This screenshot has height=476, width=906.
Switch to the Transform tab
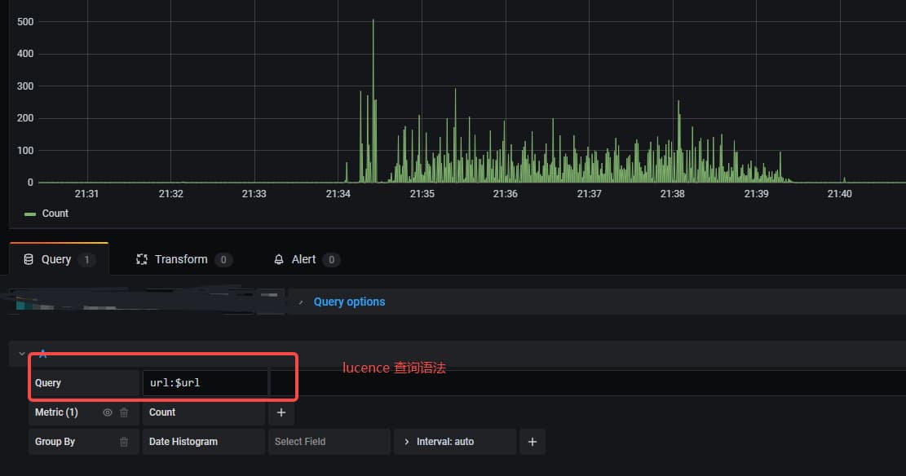(x=181, y=259)
